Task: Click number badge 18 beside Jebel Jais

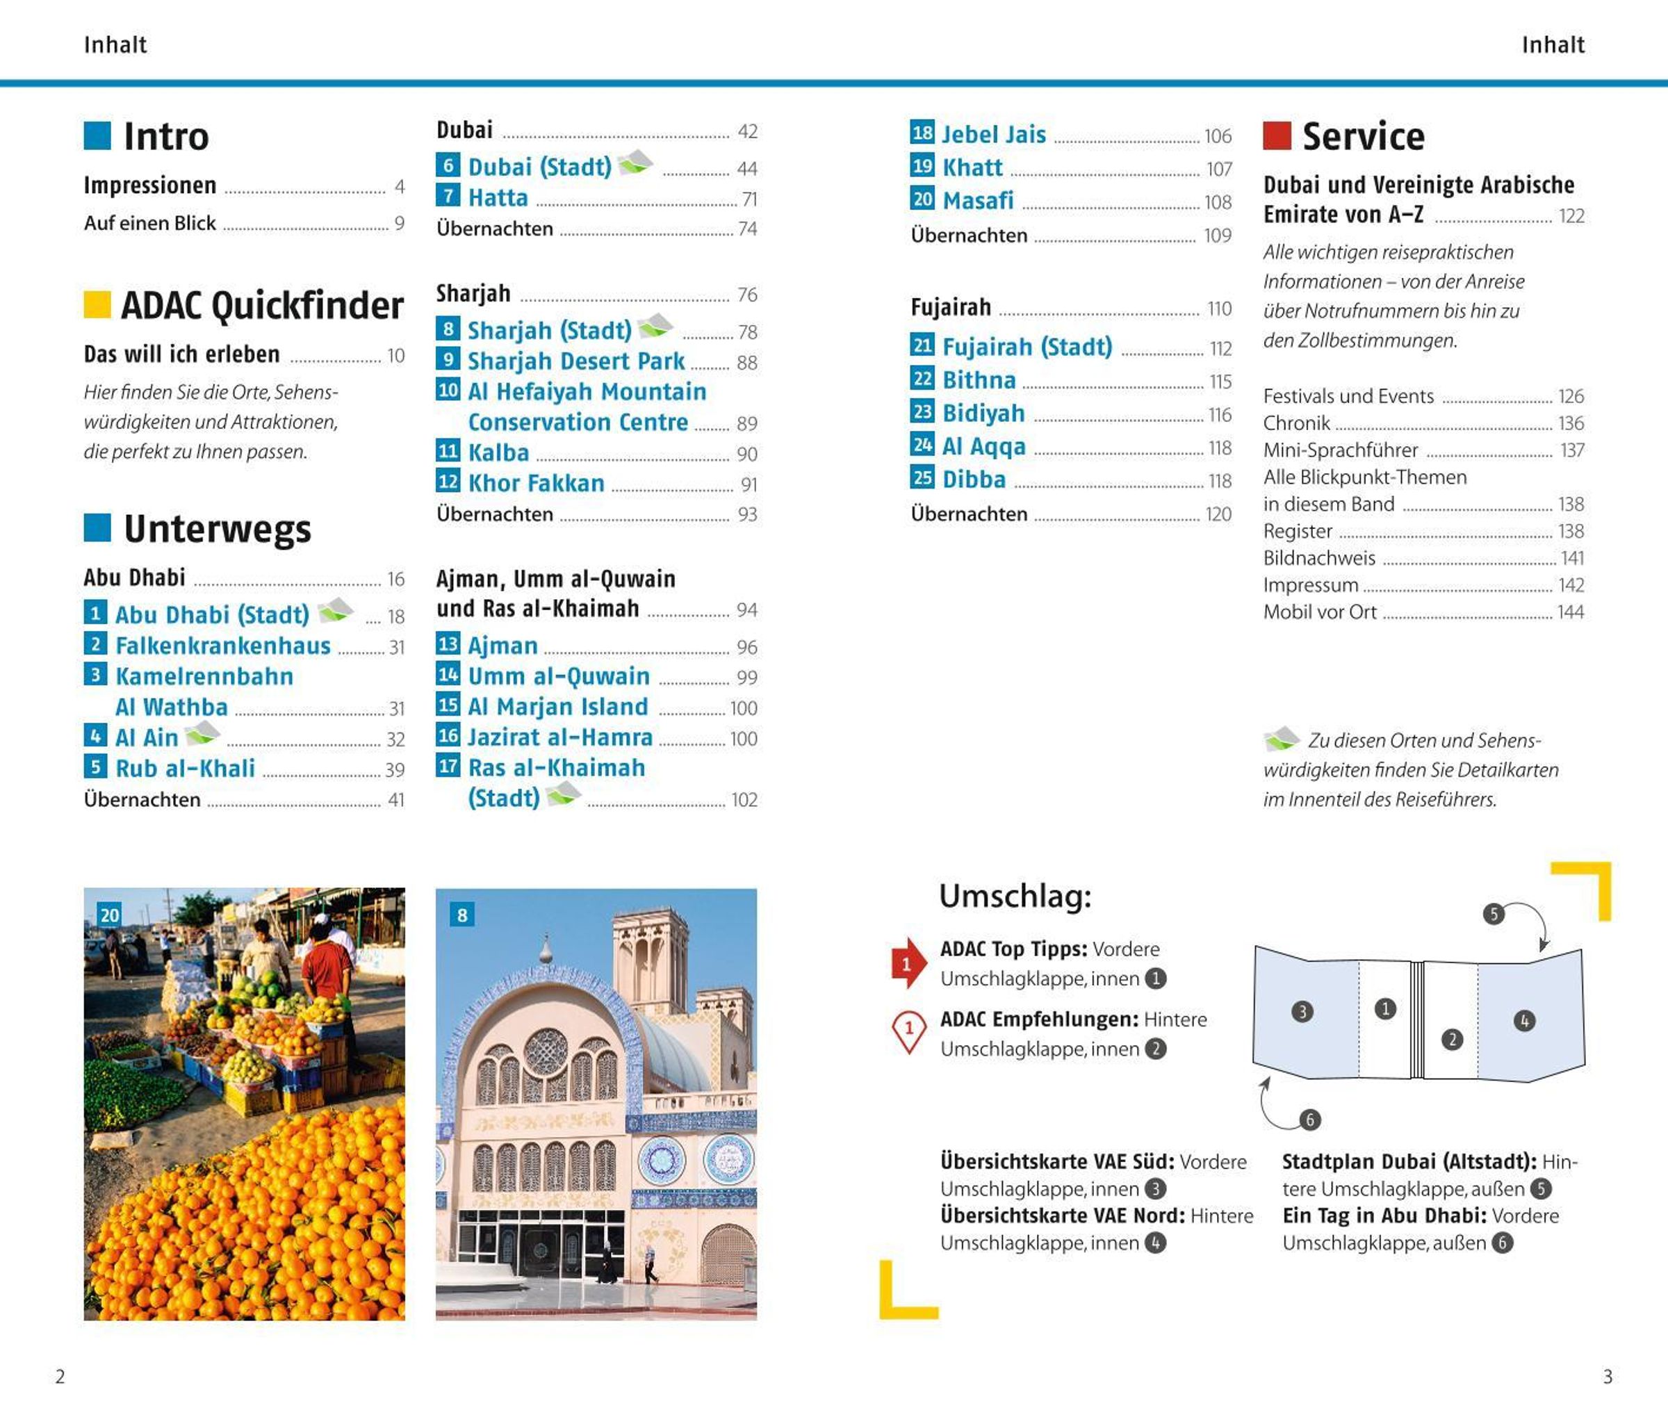Action: click(922, 133)
